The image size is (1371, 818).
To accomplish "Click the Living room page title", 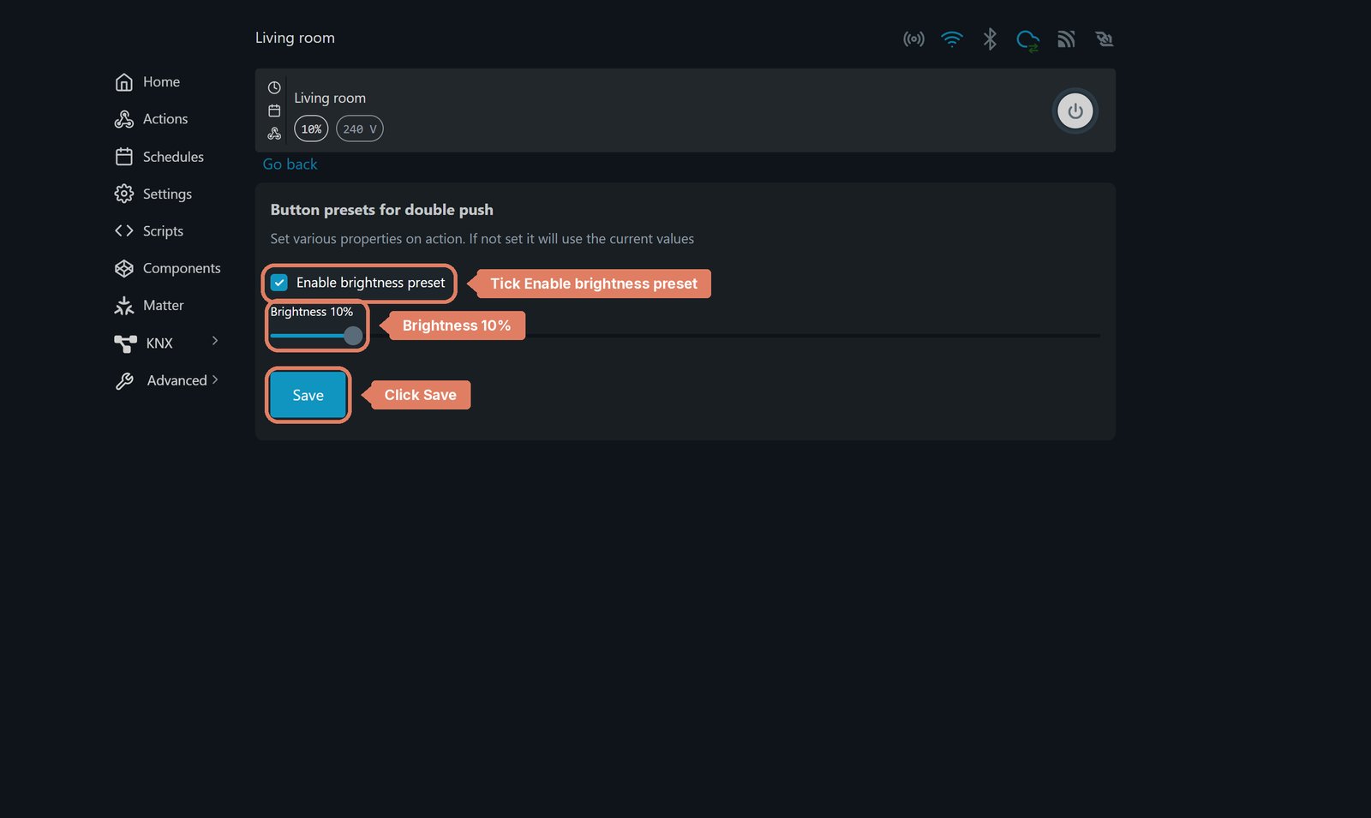I will 295,38.
